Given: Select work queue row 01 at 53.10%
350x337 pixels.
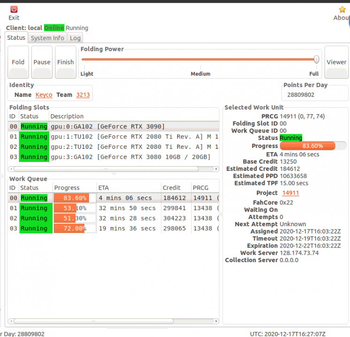Looking at the screenshot, I should [x=113, y=208].
